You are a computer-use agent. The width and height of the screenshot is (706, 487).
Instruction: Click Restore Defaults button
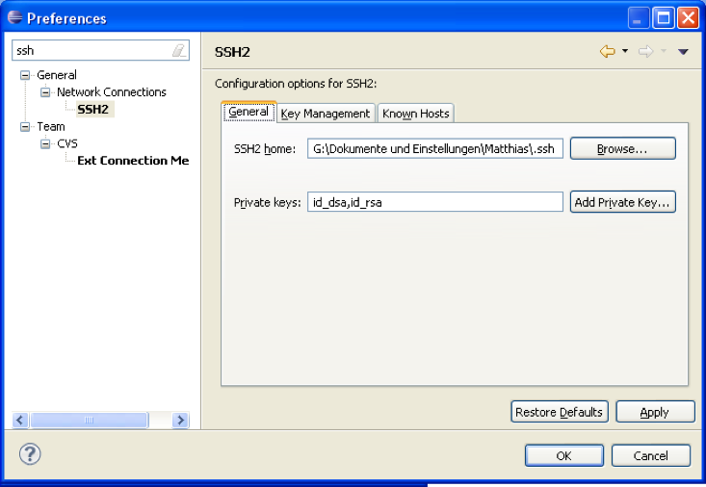pyautogui.click(x=559, y=412)
